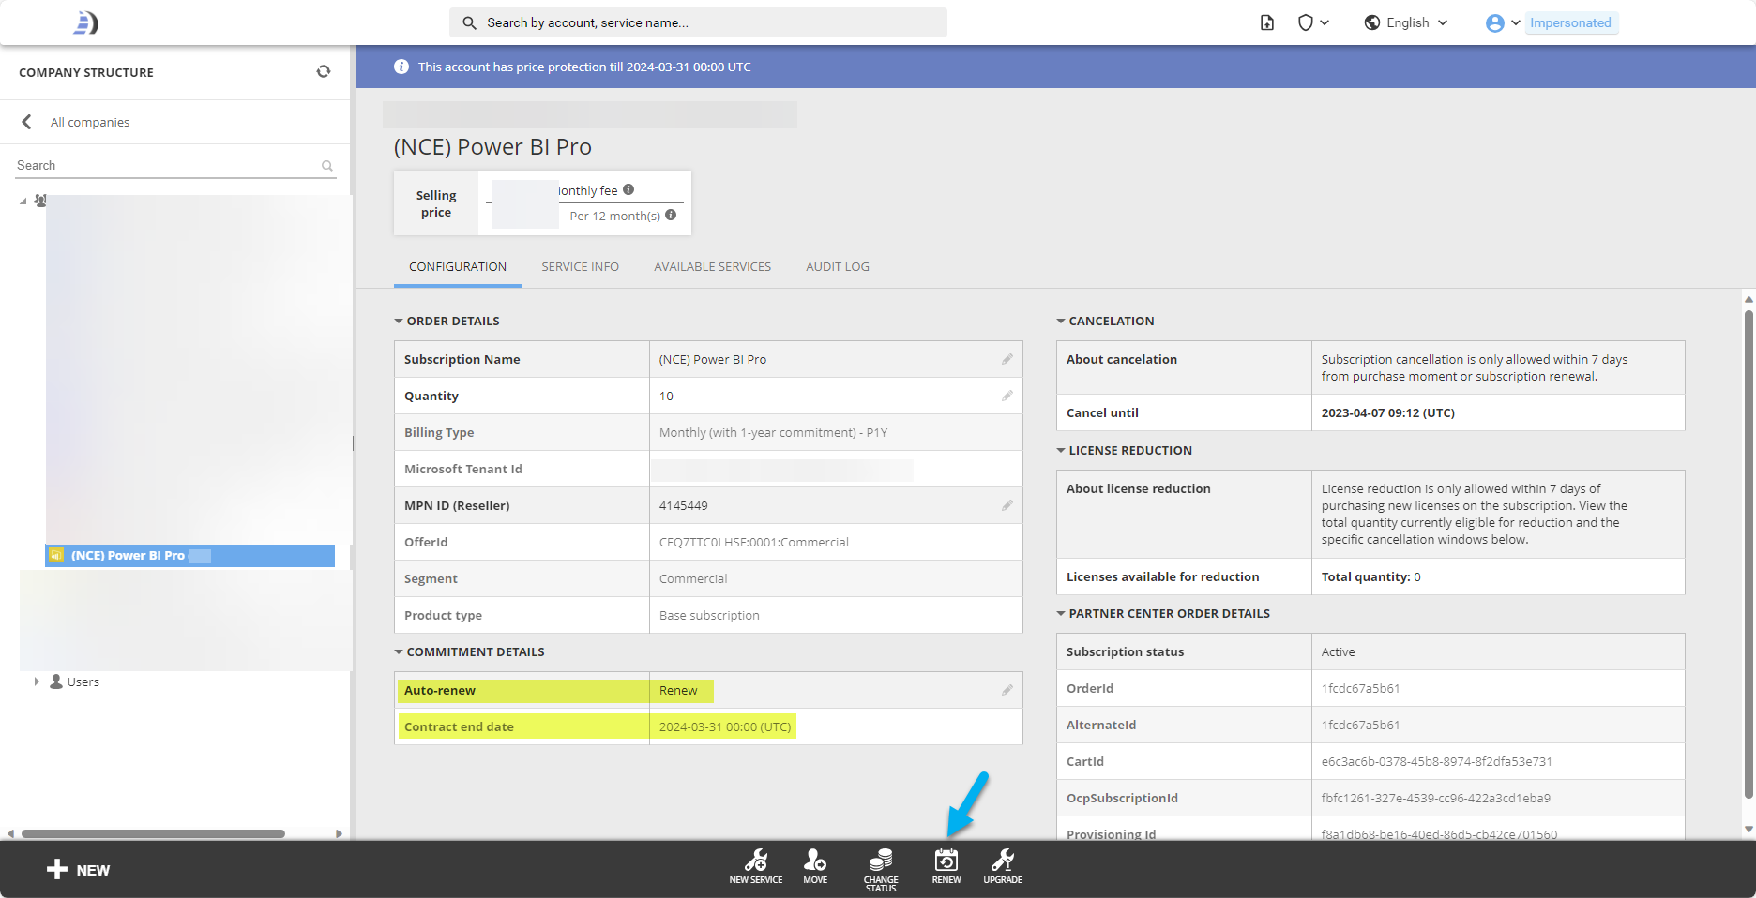Click the sidebar horizontal scrollbar
Viewport: 1756px width, 898px height.
[x=153, y=833]
